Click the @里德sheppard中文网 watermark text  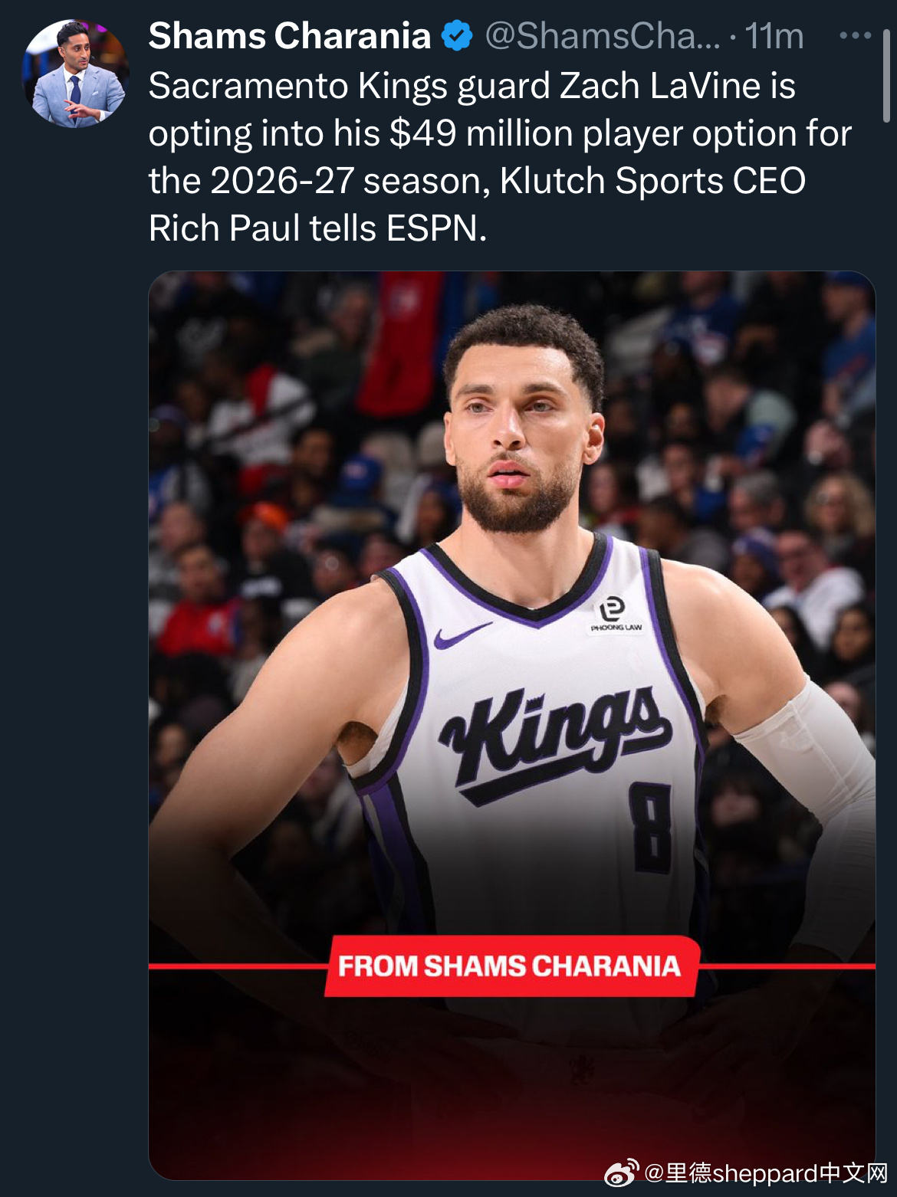(766, 1173)
